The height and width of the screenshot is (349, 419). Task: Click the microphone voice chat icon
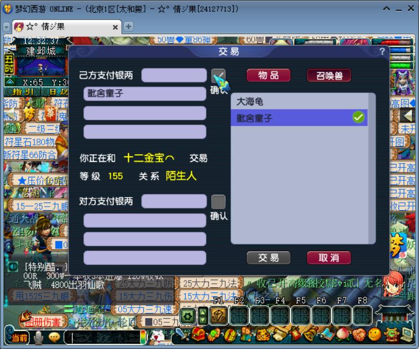tap(39, 337)
